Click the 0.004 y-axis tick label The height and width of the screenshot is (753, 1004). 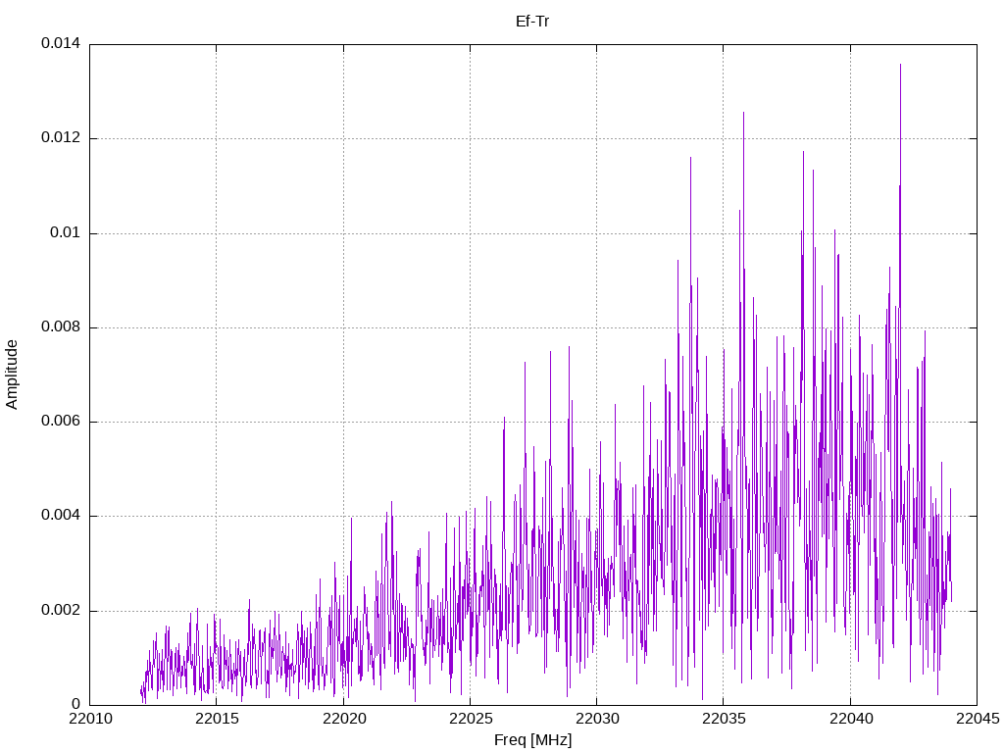(61, 516)
